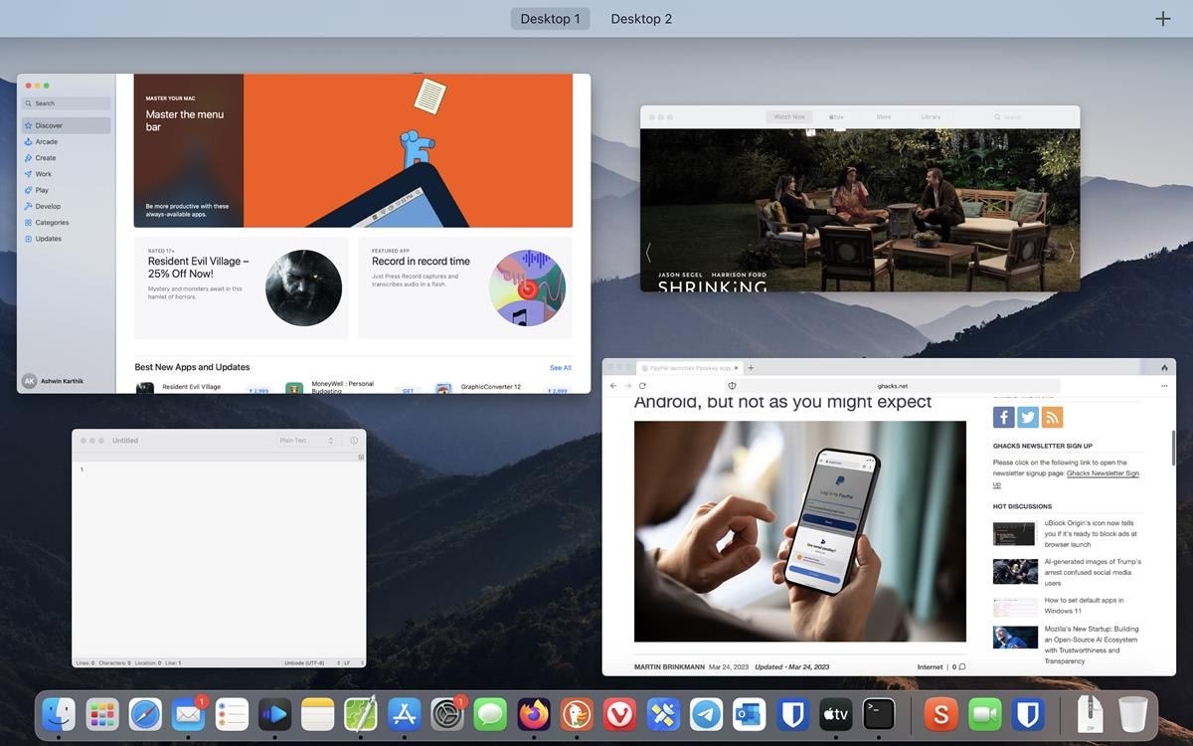1193x746 pixels.
Task: Select Desktop 1 in Mission Control
Action: (550, 19)
